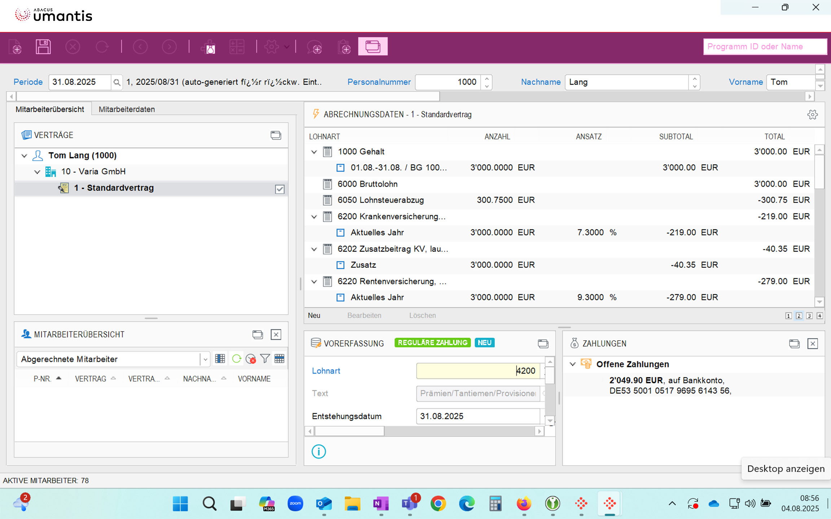Image resolution: width=831 pixels, height=519 pixels.
Task: Collapse the Offene Zahlungen tree node
Action: (x=572, y=364)
